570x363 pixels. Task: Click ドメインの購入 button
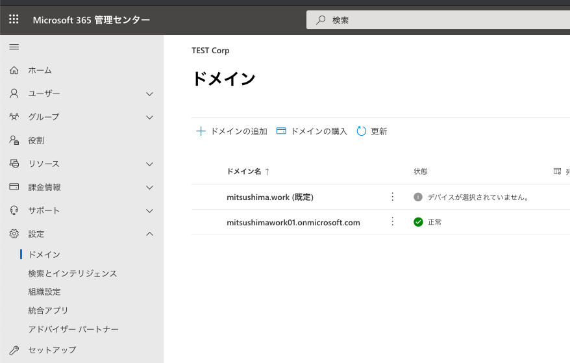[x=312, y=131]
